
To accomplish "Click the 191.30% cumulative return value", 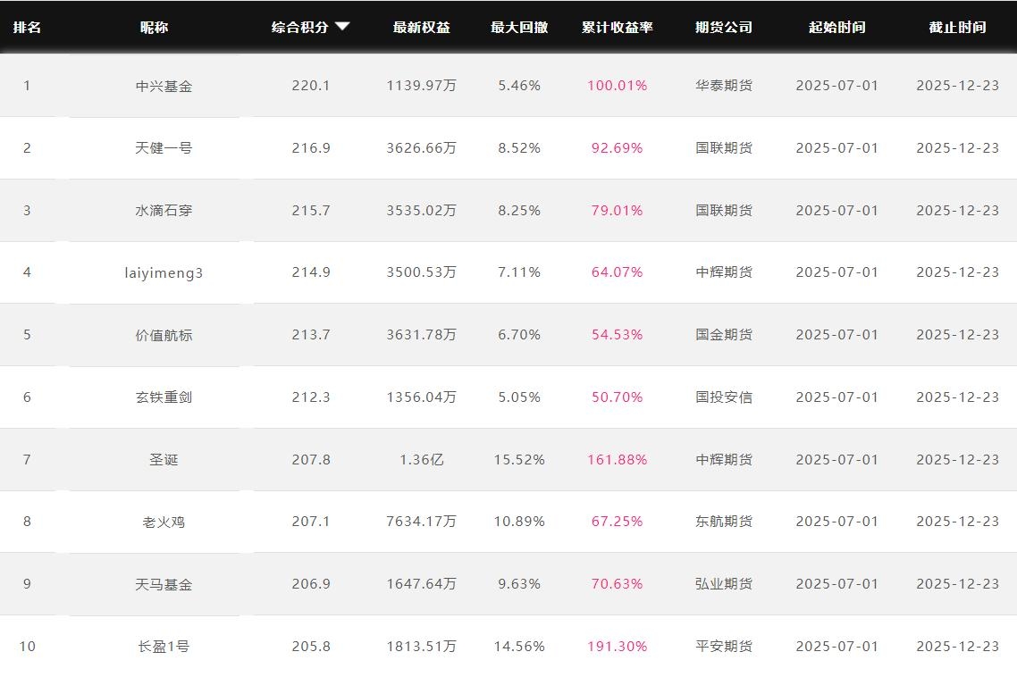I will click(617, 647).
